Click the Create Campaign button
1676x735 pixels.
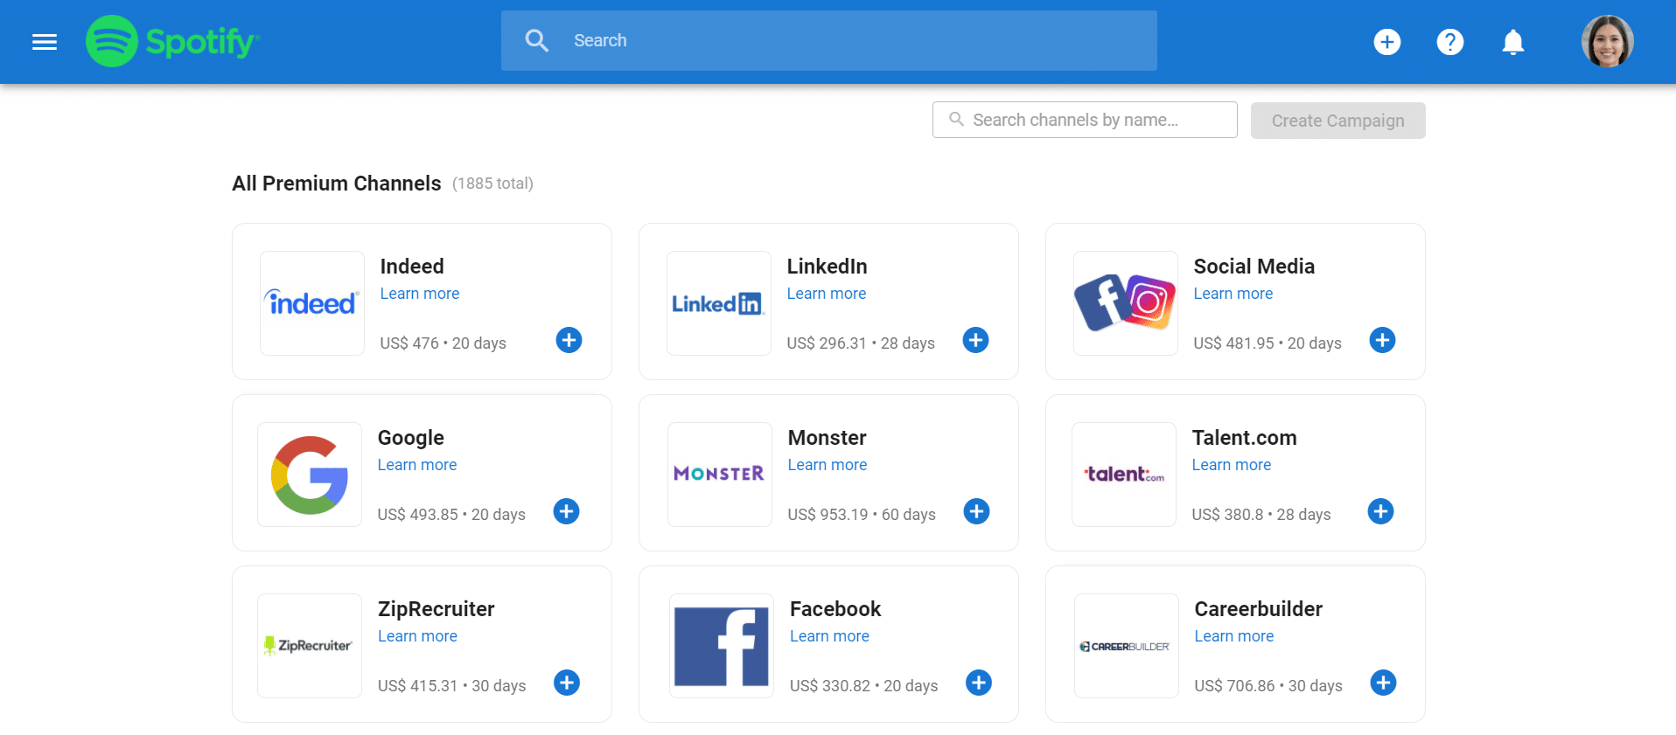click(x=1338, y=121)
